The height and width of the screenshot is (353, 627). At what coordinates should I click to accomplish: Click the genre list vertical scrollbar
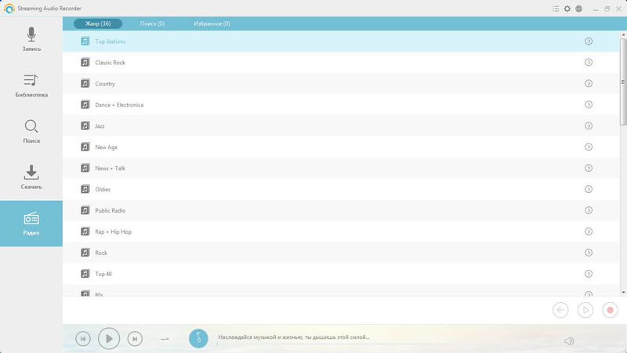(623, 82)
